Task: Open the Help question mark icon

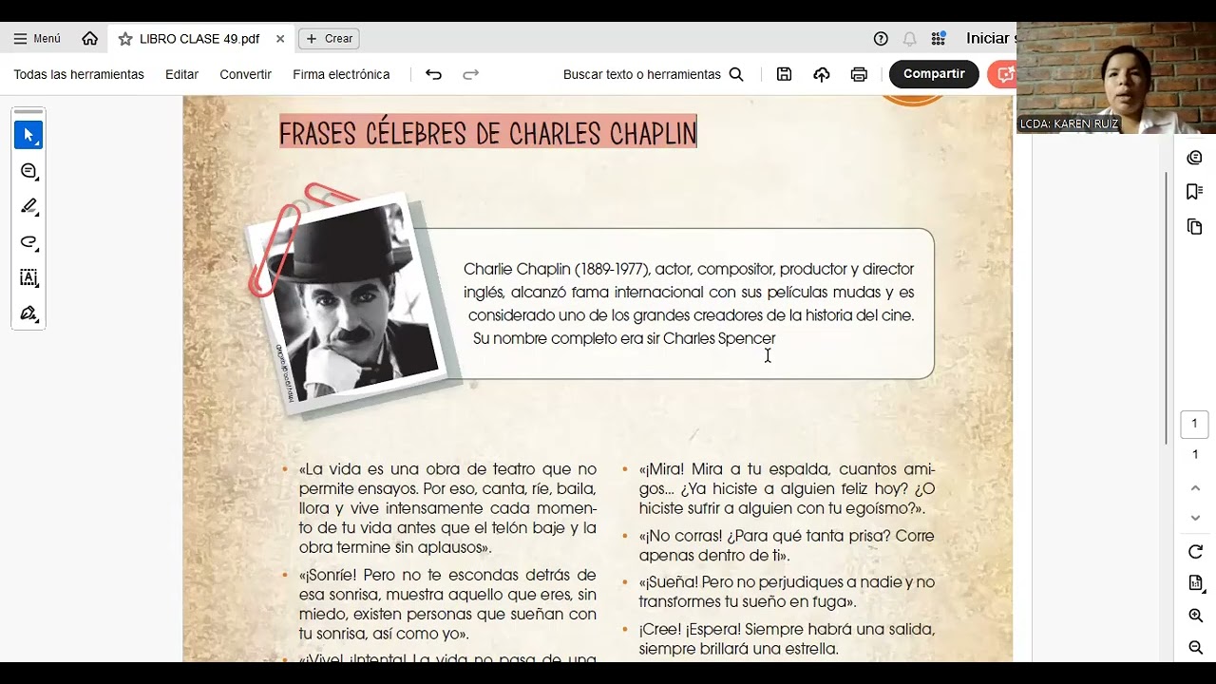Action: [x=881, y=39]
